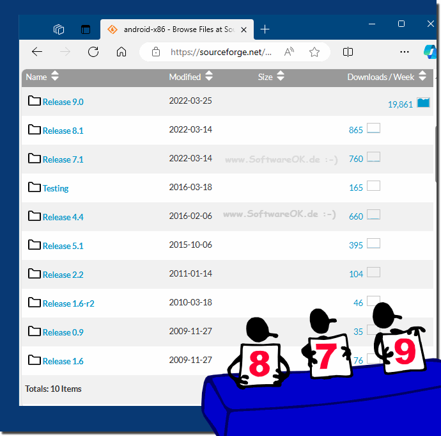Go back using browser back arrow
Viewport: 441px width, 436px height.
click(x=37, y=52)
